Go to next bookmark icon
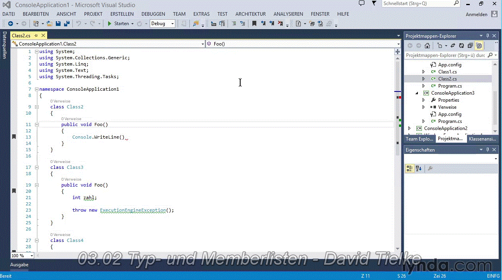Screen dimensions: 502x280 [272, 24]
